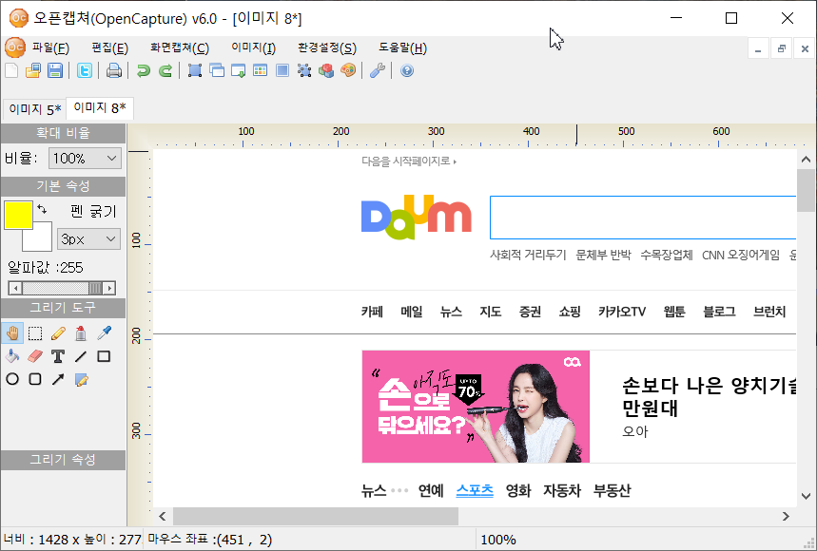Save the image using the floppy disk icon
This screenshot has width=817, height=551.
(x=55, y=70)
